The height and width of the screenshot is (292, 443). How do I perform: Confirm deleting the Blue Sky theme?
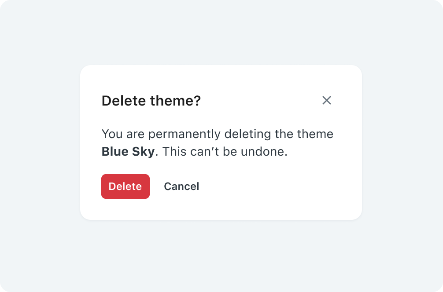click(x=126, y=186)
